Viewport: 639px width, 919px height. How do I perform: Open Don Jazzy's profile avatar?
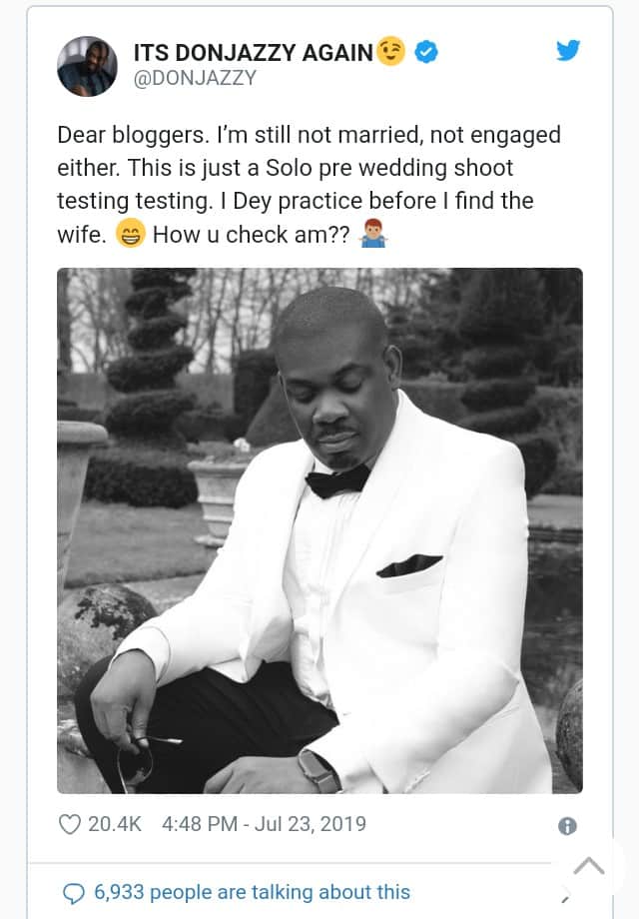[86, 66]
